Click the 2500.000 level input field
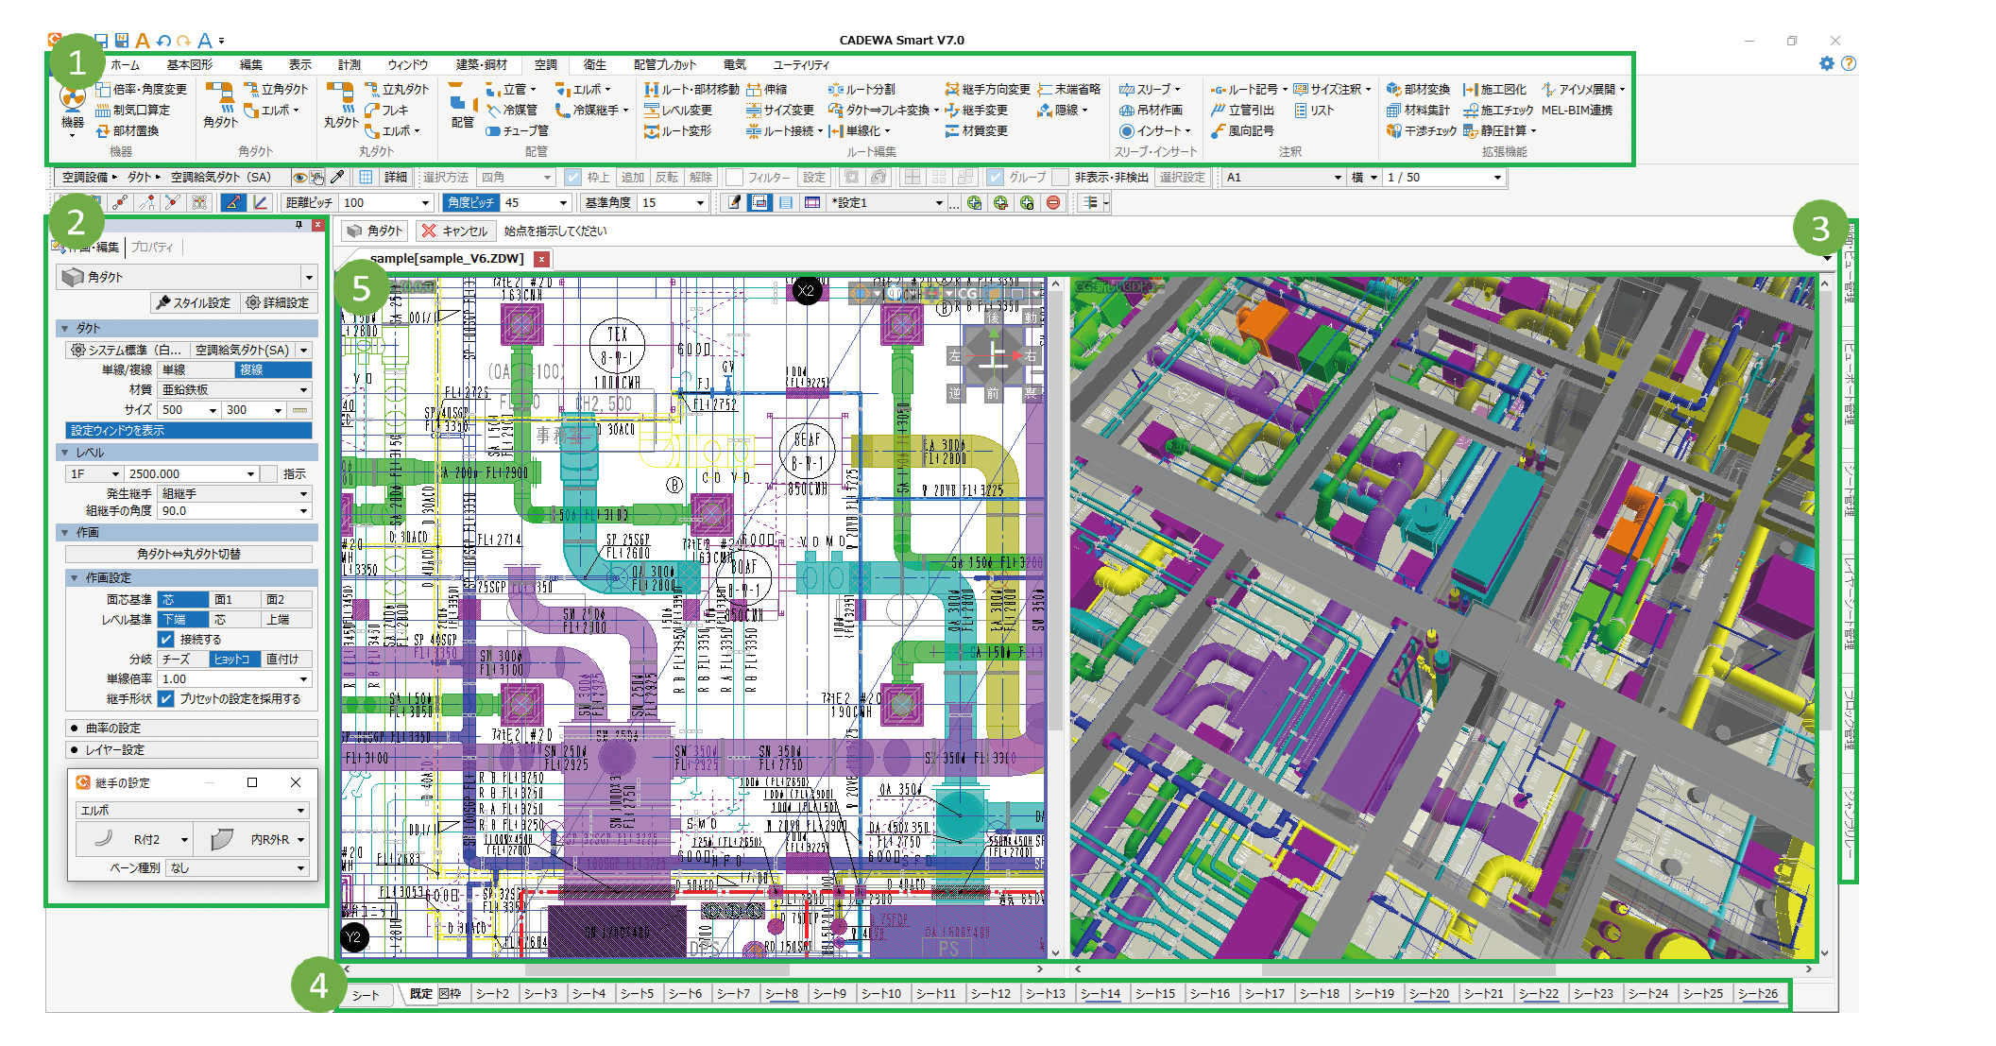Image resolution: width=1996 pixels, height=1046 pixels. pos(184,473)
